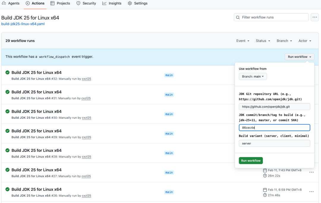Open repository Settings tab

[x=138, y=3]
